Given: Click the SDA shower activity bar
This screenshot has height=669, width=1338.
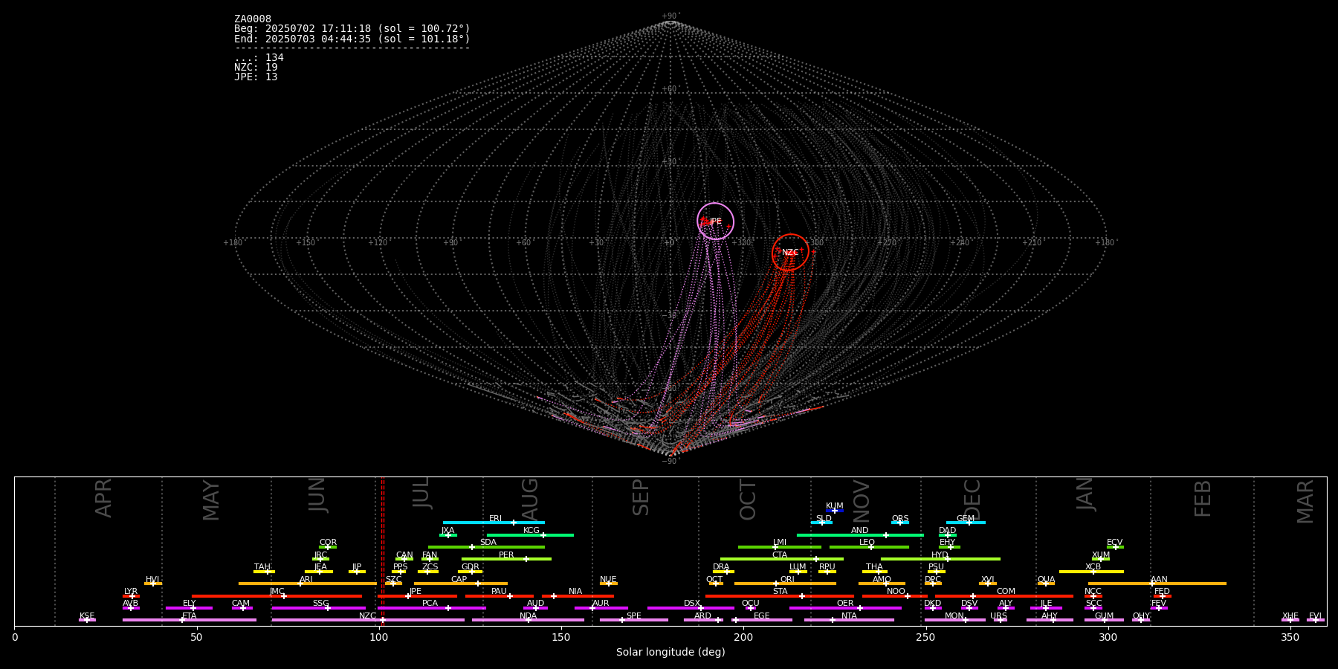Looking at the screenshot, I should pos(486,547).
